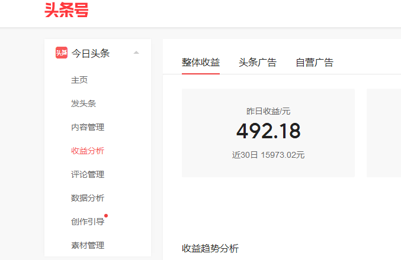This screenshot has width=401, height=260.
Task: Go to 内容管理
Action: 88,127
